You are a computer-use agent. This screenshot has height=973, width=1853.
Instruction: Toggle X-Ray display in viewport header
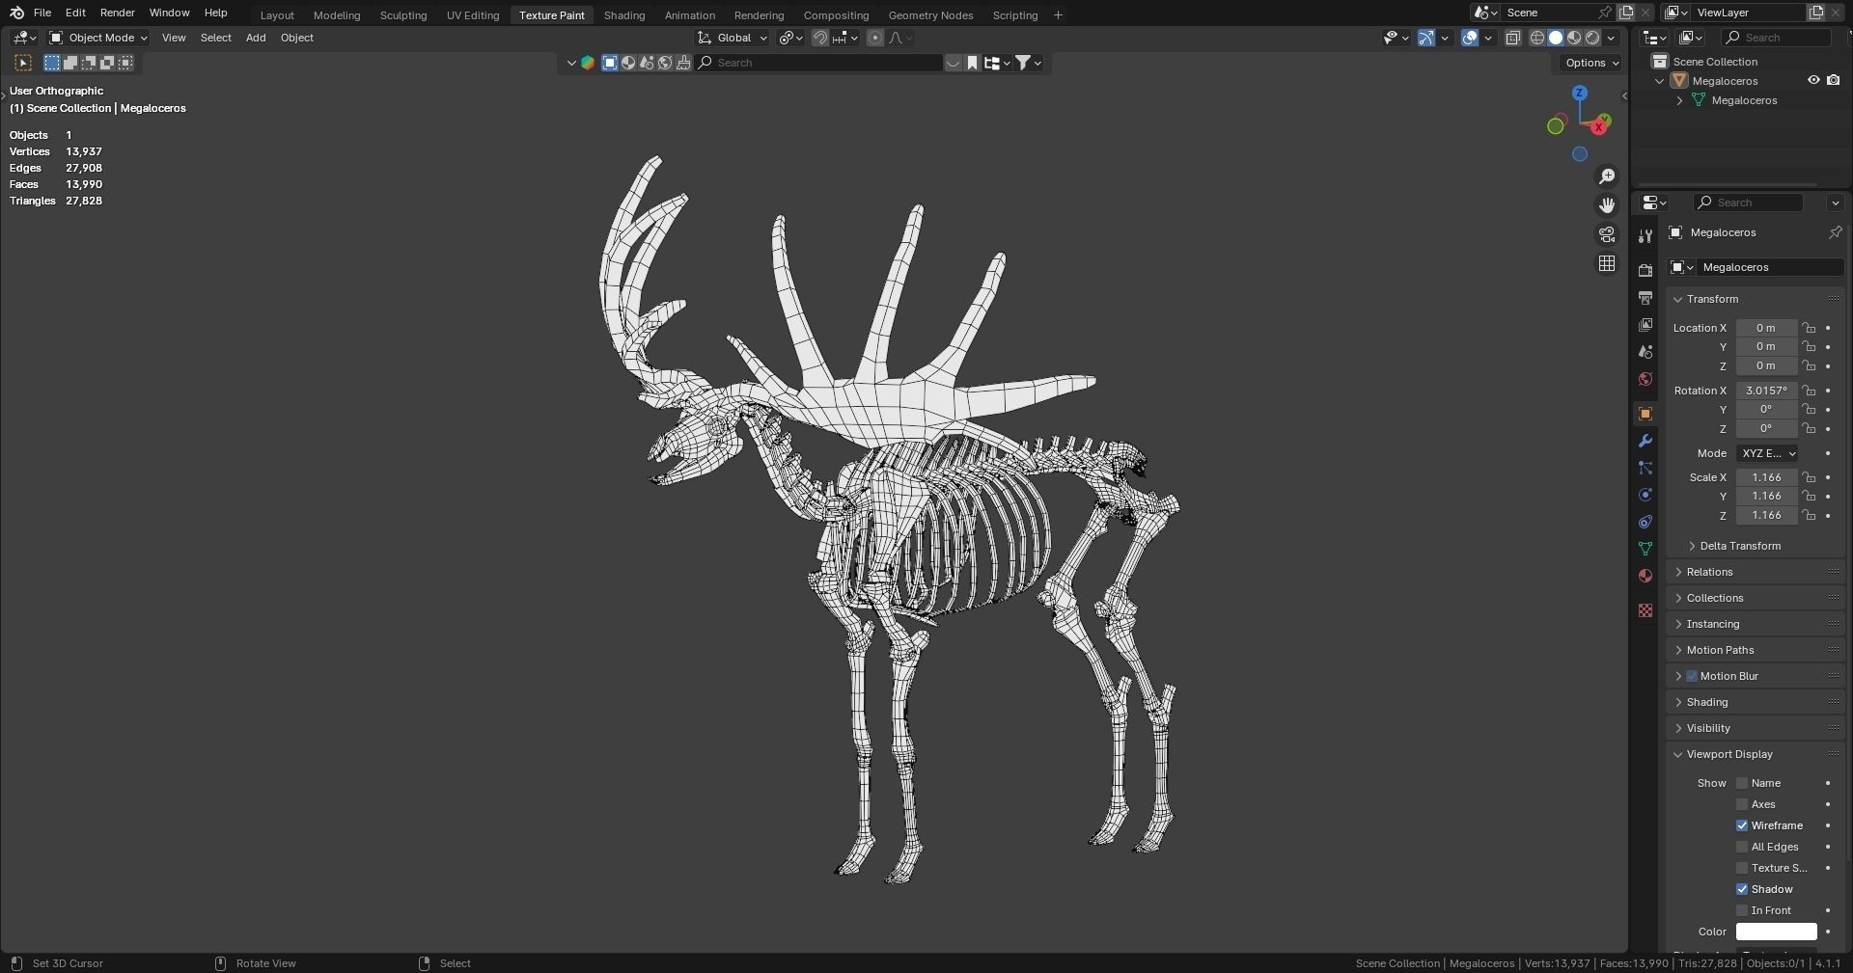coord(1512,38)
